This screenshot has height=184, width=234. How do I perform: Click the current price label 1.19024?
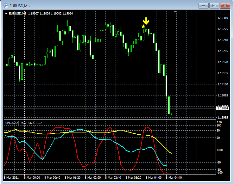(x=223, y=108)
